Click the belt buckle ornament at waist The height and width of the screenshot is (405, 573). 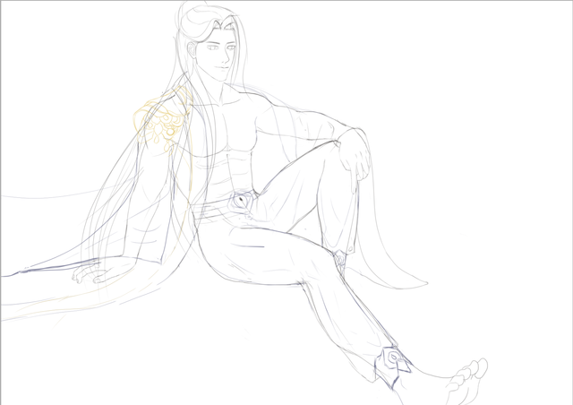[243, 202]
